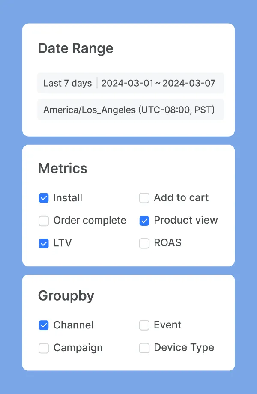Click the 2024-03-01 ~ 2024-03-07 date range
The image size is (257, 394).
[160, 83]
